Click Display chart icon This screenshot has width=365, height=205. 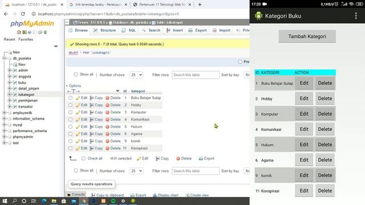(x=155, y=195)
